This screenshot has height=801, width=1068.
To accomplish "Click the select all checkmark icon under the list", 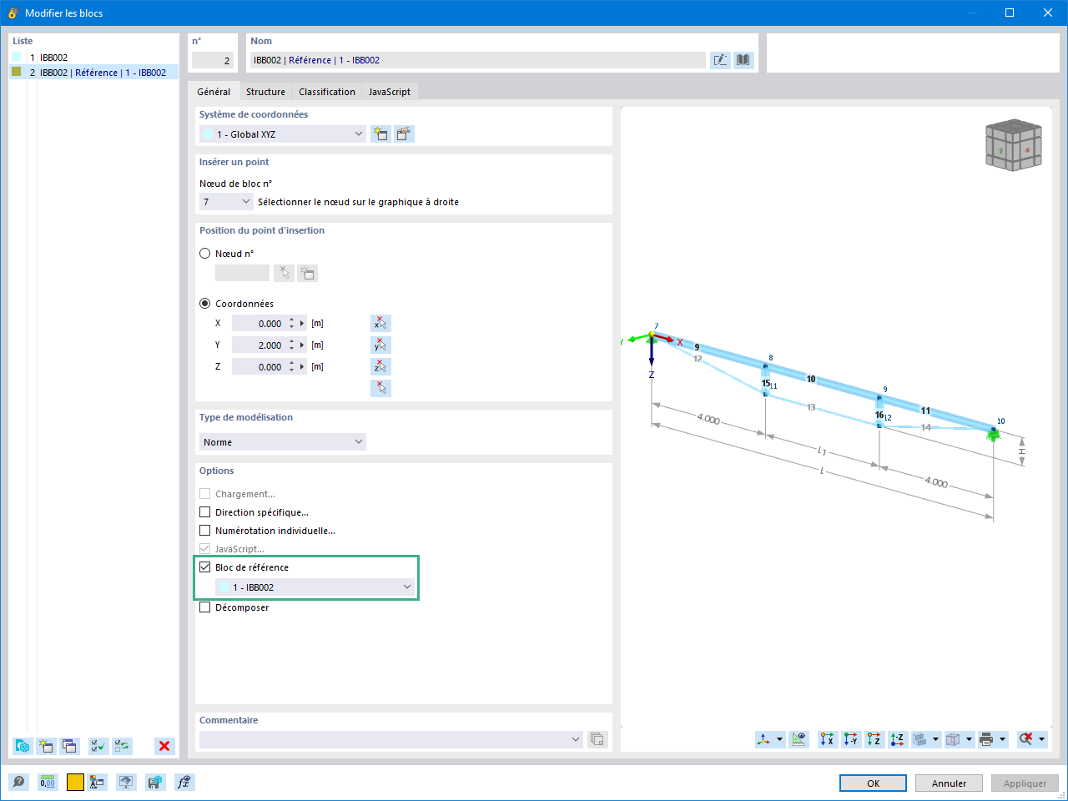I will pos(98,746).
